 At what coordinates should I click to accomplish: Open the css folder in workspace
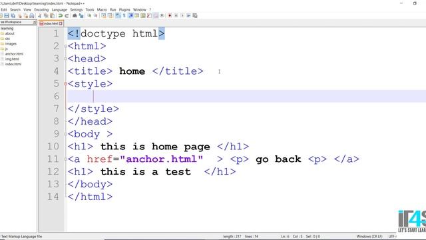tap(7, 39)
